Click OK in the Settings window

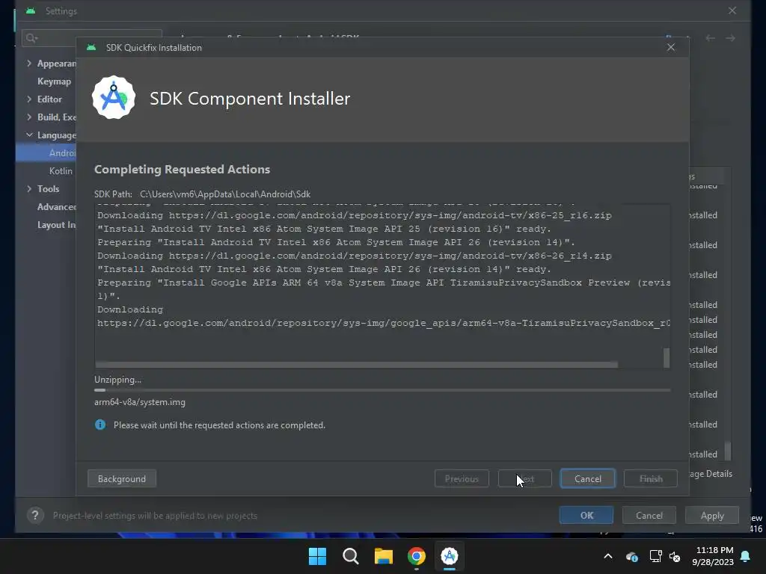pos(586,516)
